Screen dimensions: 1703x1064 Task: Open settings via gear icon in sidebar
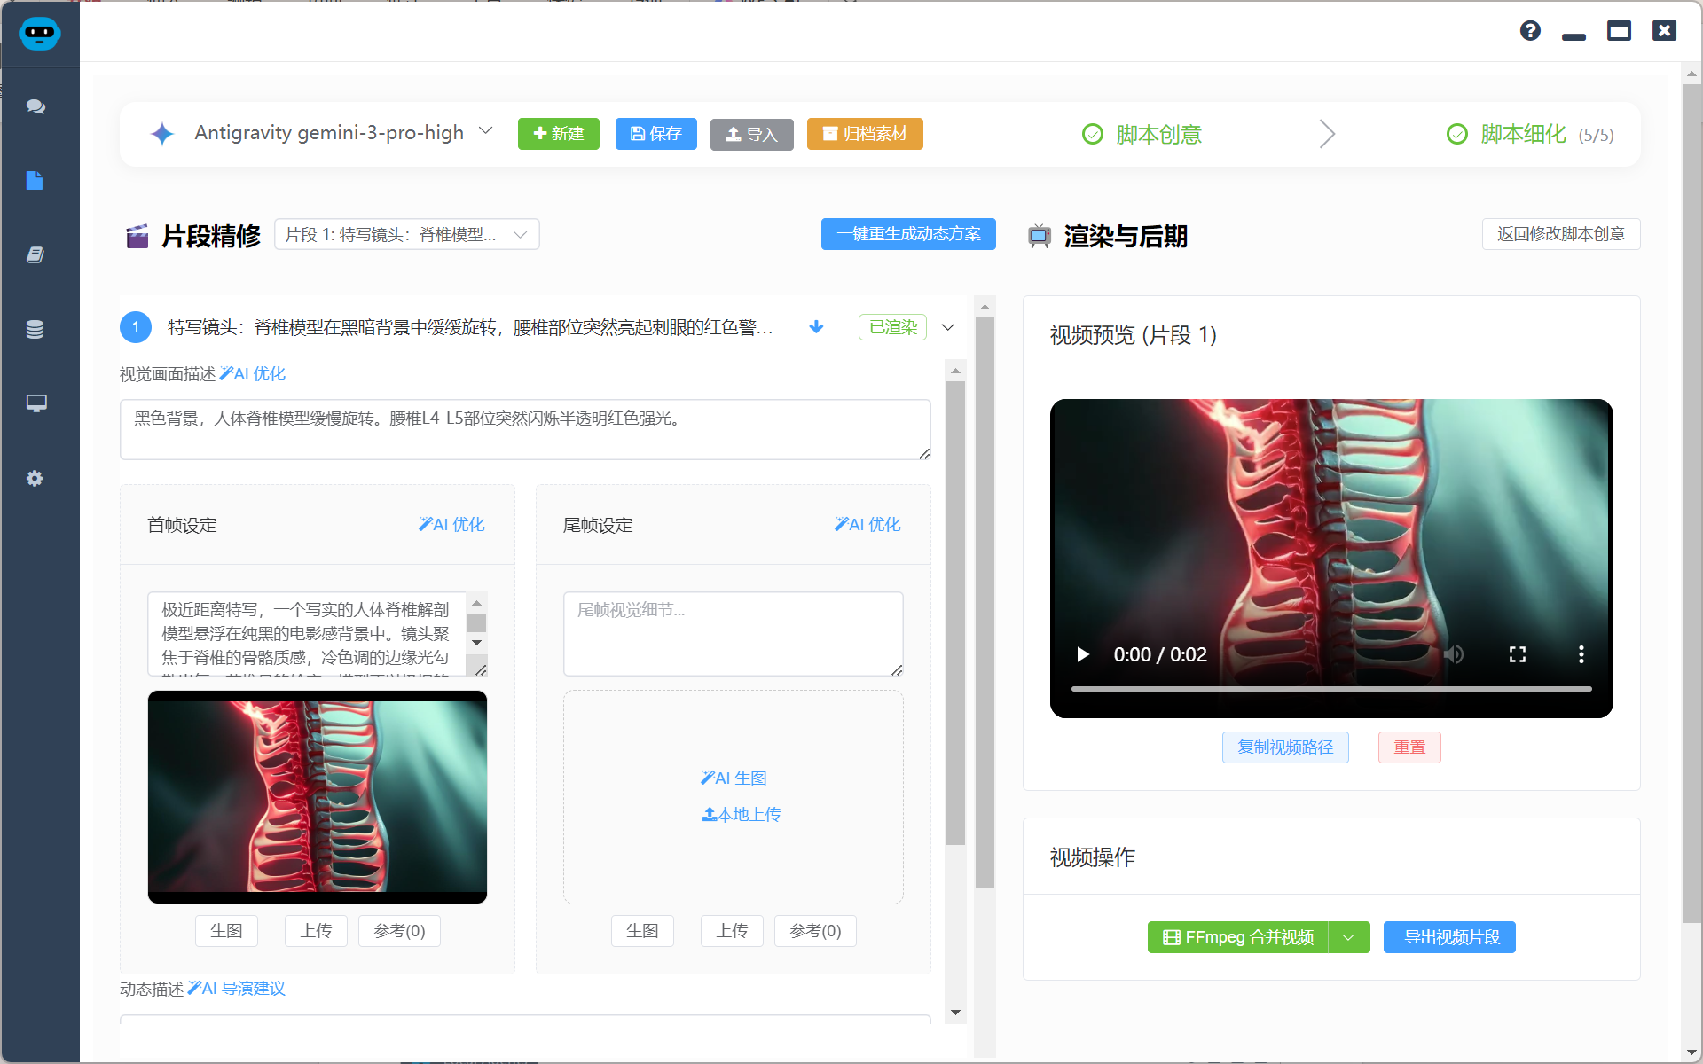coord(35,478)
